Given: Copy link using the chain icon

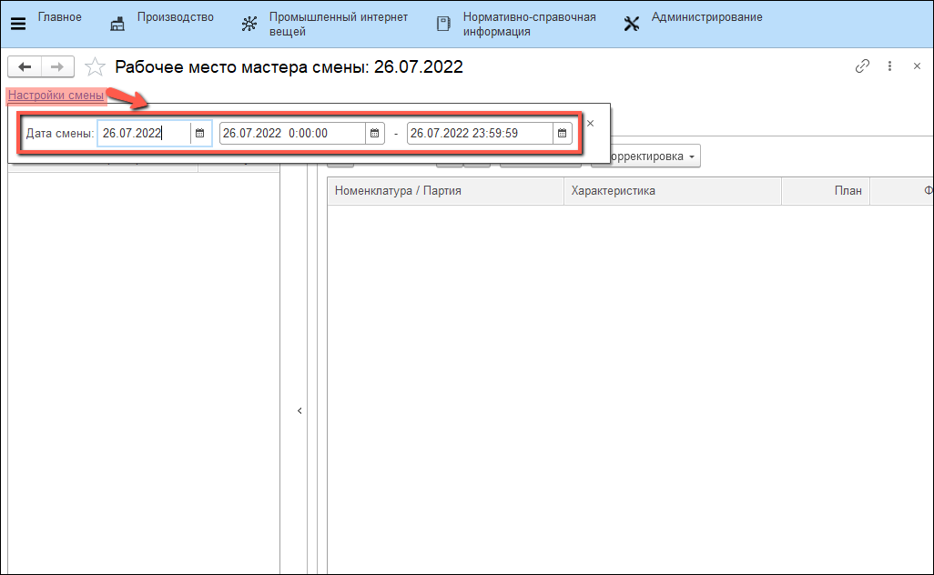Looking at the screenshot, I should (x=862, y=66).
